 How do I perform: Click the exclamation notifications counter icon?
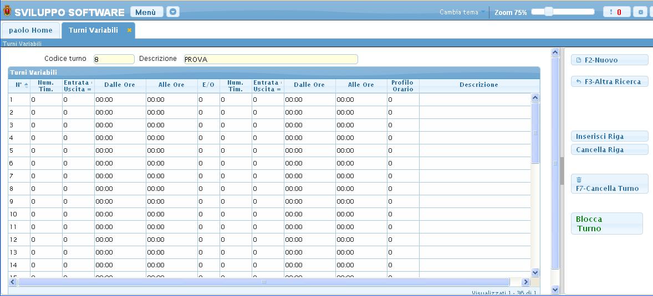616,12
